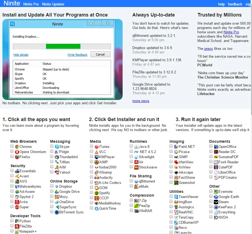Check the OneDrive checkbox
252x234 pixels.
52,201
